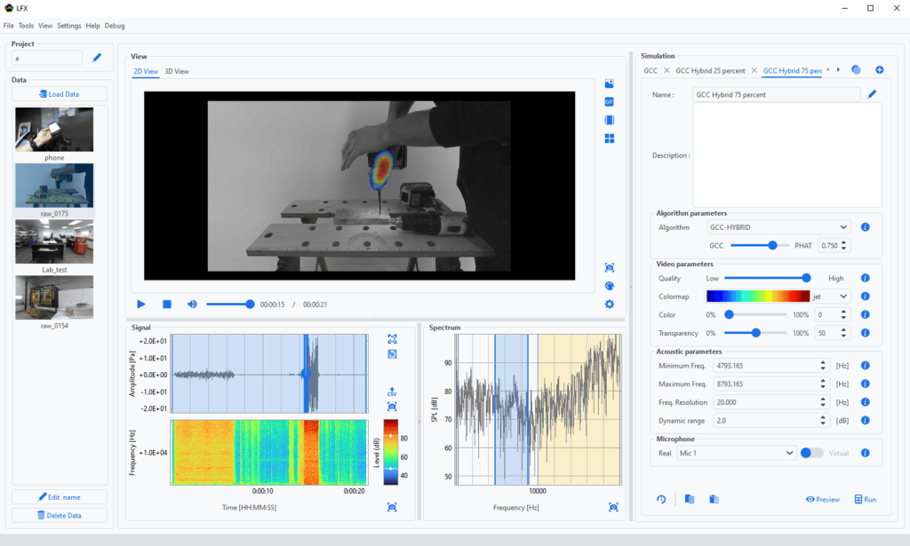Switch to the 3D View tab

coord(177,71)
